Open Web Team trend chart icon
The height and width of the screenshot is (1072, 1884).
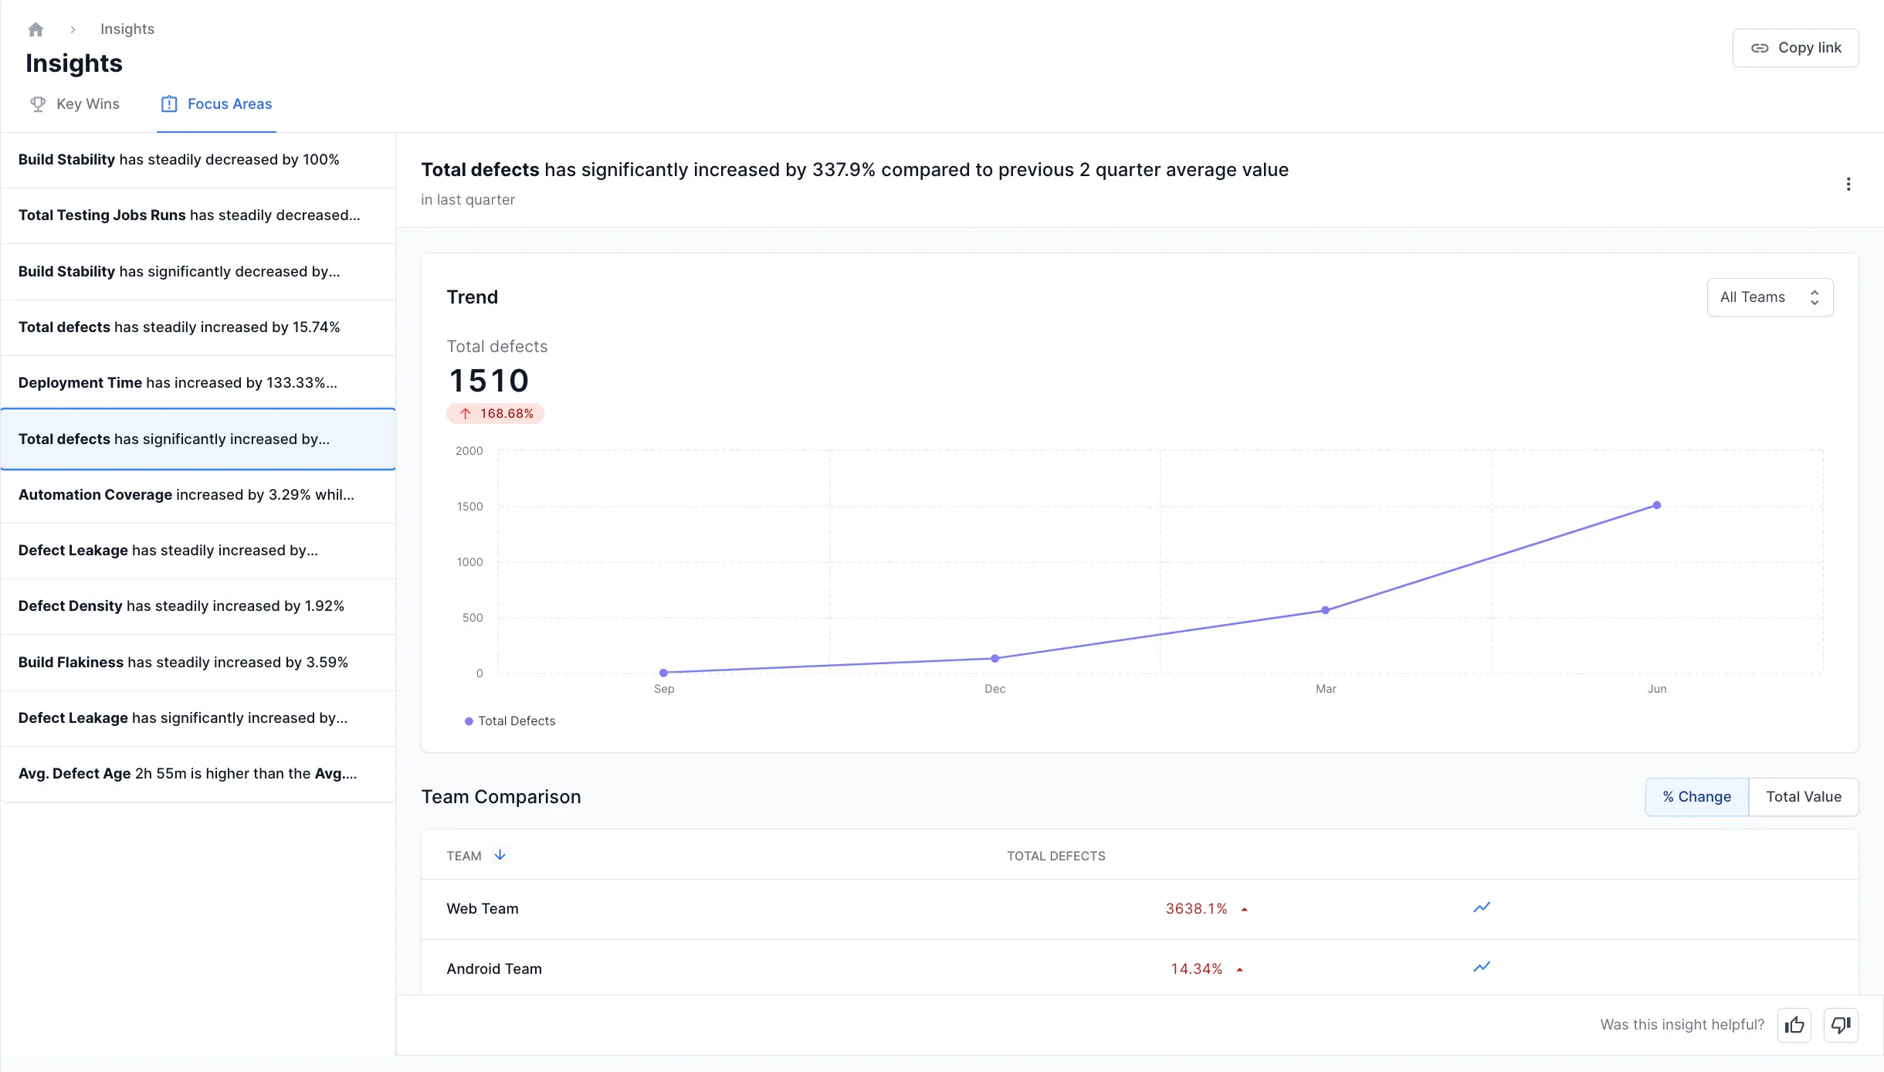pyautogui.click(x=1481, y=907)
